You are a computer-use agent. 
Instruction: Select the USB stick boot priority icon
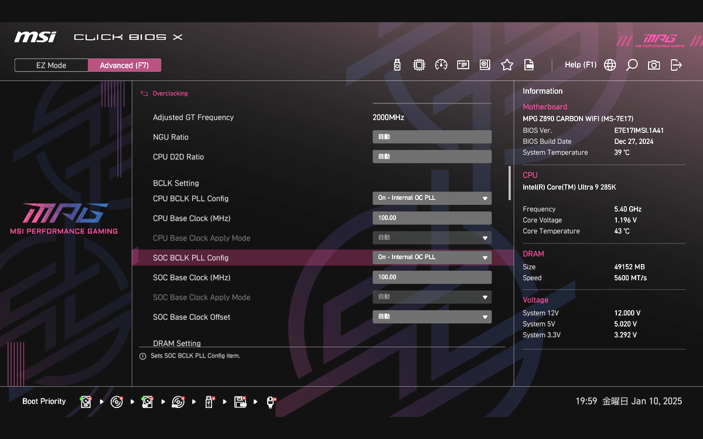(x=209, y=402)
